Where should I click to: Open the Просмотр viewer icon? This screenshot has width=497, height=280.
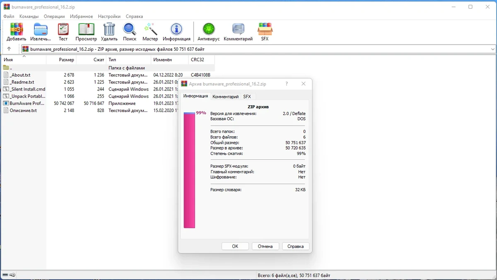(86, 32)
